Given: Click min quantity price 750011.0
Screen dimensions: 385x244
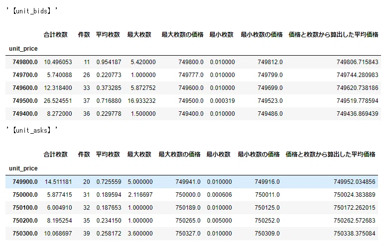Looking at the screenshot, I should pos(267,195).
